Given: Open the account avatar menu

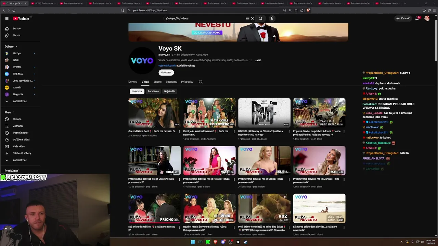Looking at the screenshot, I should pos(427,18).
